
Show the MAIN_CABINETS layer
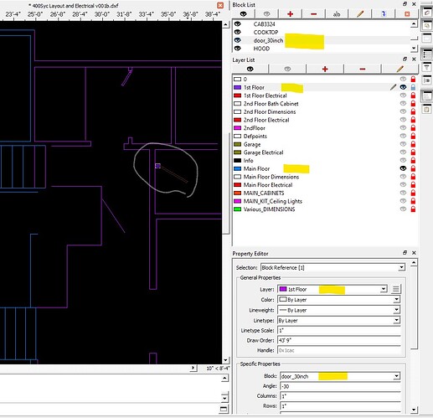pos(403,193)
